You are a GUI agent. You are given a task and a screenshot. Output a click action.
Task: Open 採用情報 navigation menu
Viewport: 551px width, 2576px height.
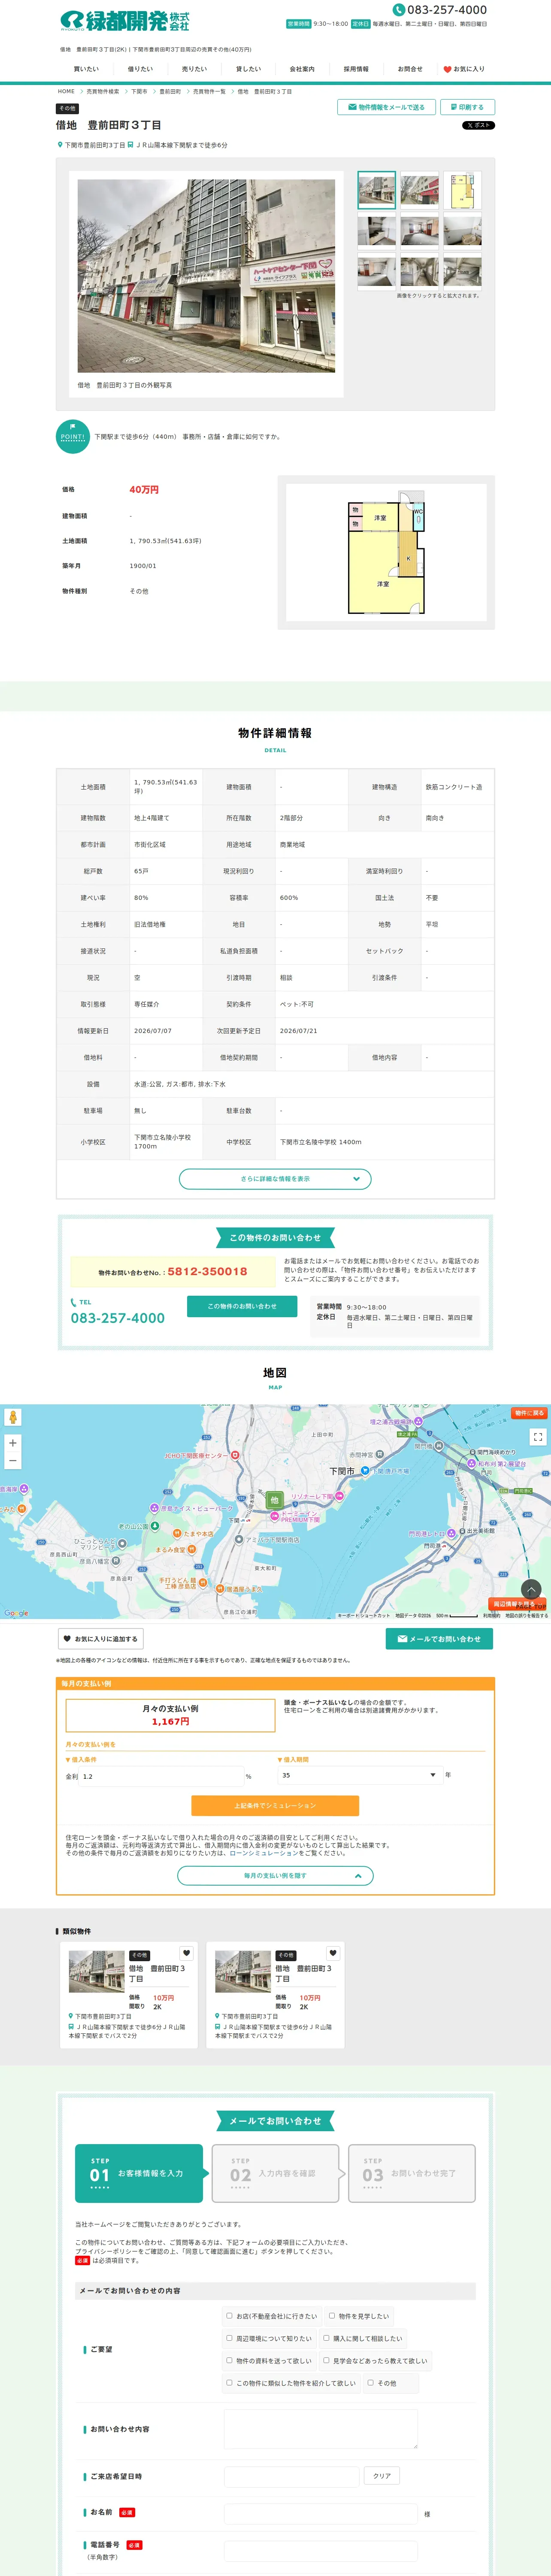[x=356, y=69]
